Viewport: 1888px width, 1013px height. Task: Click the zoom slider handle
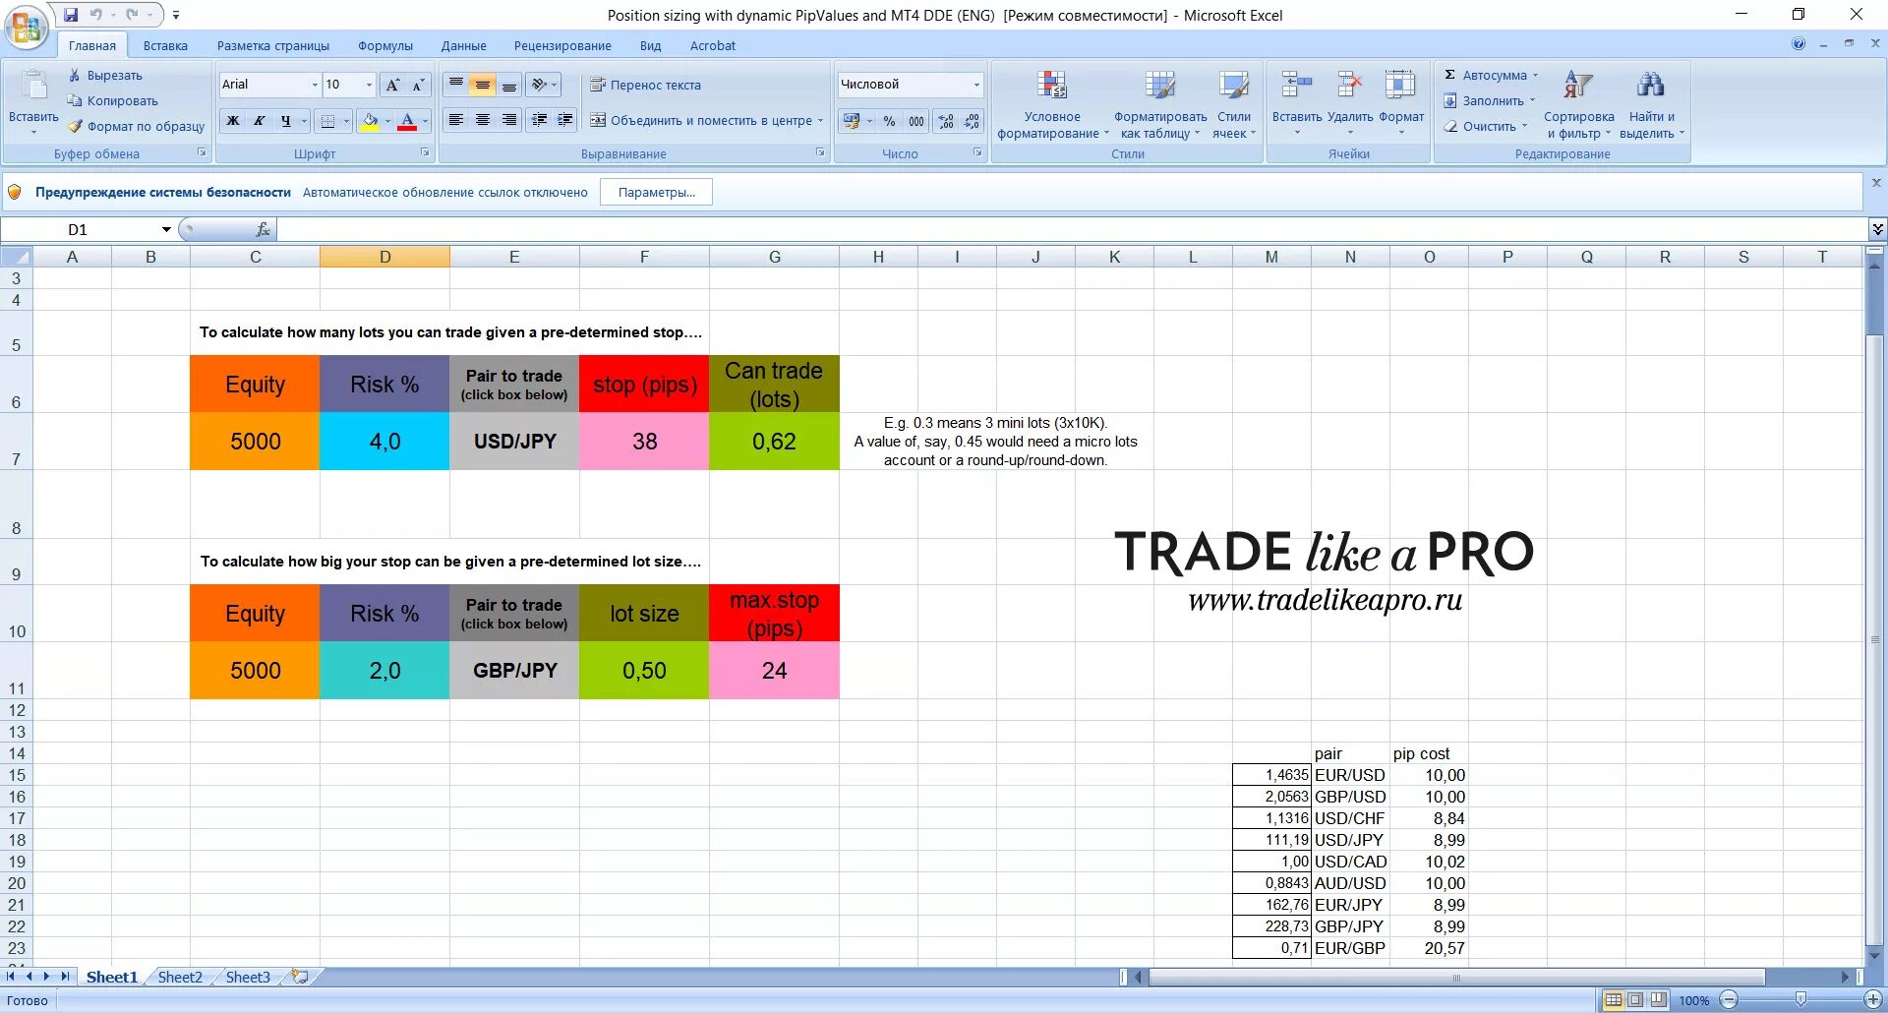tap(1800, 1000)
